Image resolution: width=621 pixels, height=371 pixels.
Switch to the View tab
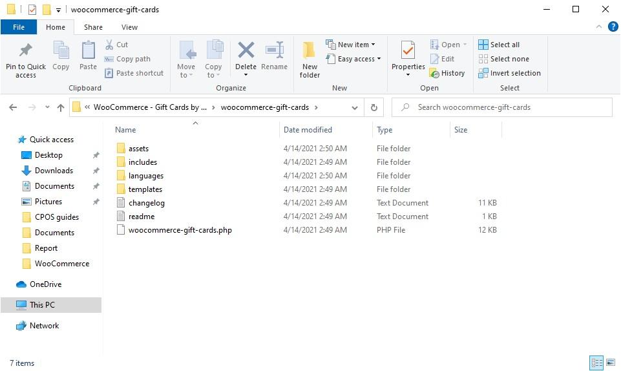tap(129, 27)
